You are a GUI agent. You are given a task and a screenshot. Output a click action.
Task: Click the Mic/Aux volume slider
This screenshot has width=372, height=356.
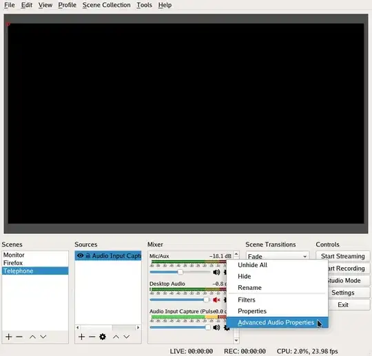pos(180,272)
